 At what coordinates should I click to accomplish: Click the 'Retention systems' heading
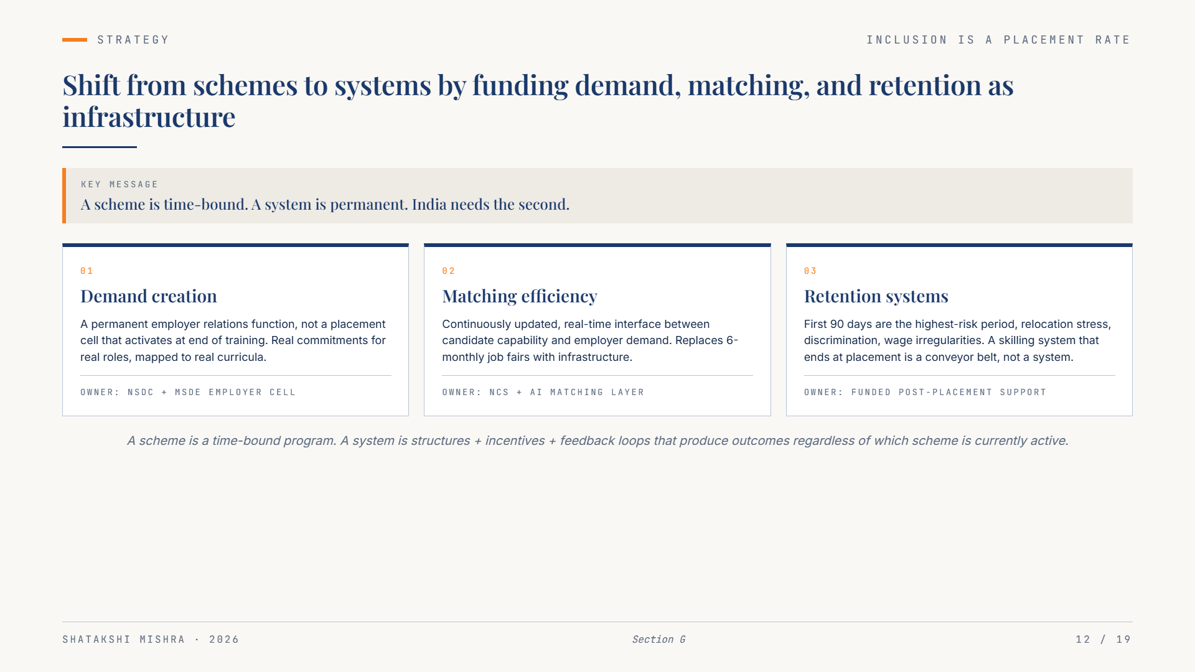[876, 296]
